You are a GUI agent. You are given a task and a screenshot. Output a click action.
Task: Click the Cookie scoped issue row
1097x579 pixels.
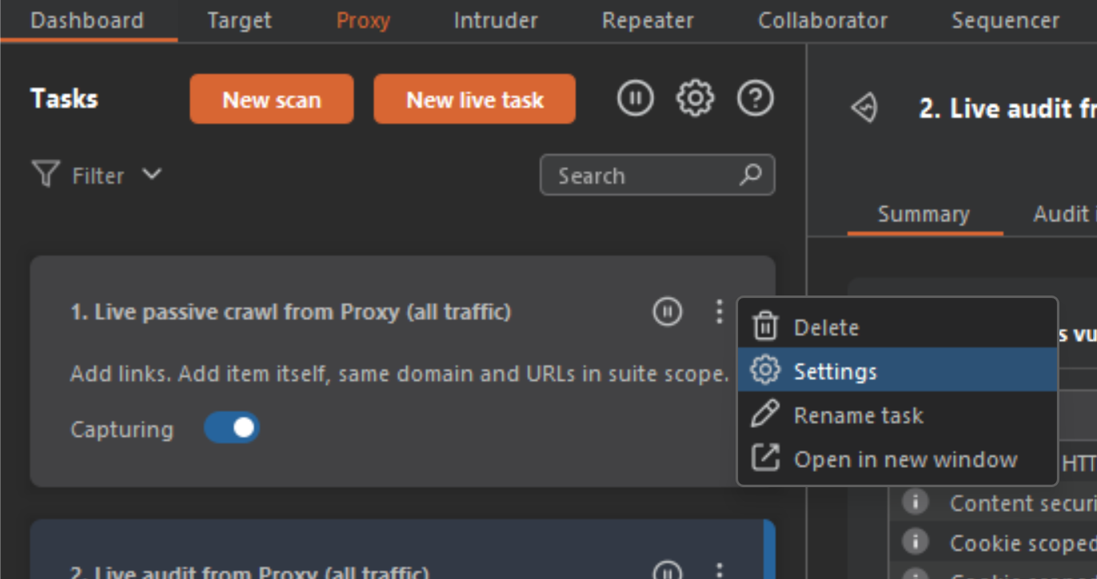pos(993,542)
